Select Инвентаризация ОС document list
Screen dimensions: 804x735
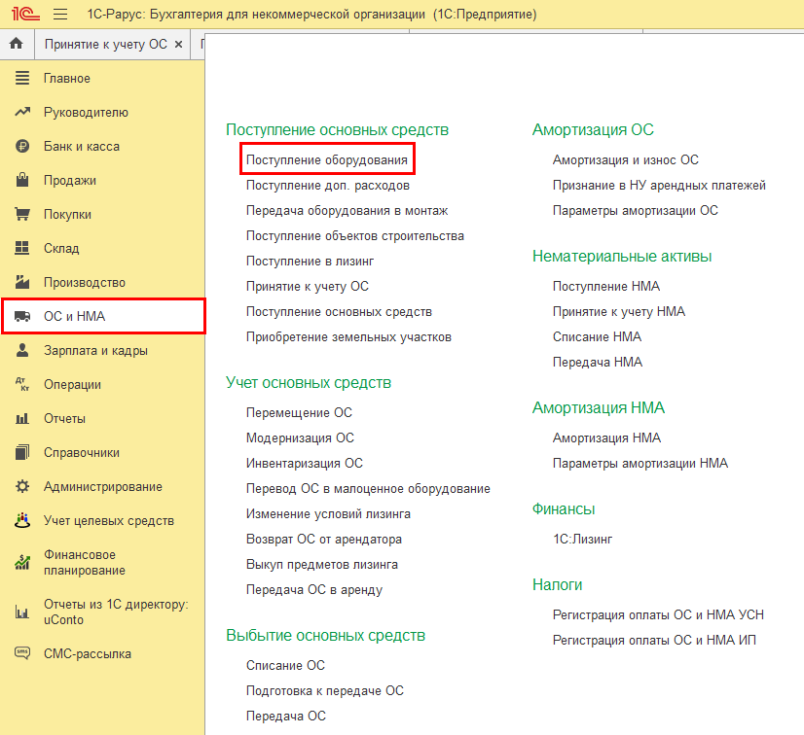[304, 464]
